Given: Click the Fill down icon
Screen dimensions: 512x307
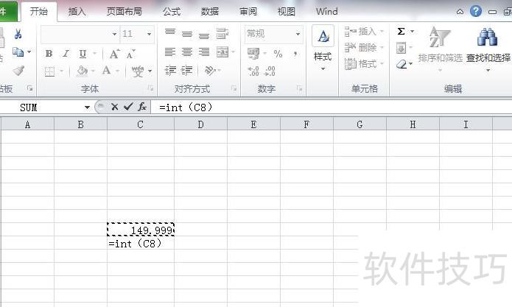Looking at the screenshot, I should pyautogui.click(x=401, y=48).
